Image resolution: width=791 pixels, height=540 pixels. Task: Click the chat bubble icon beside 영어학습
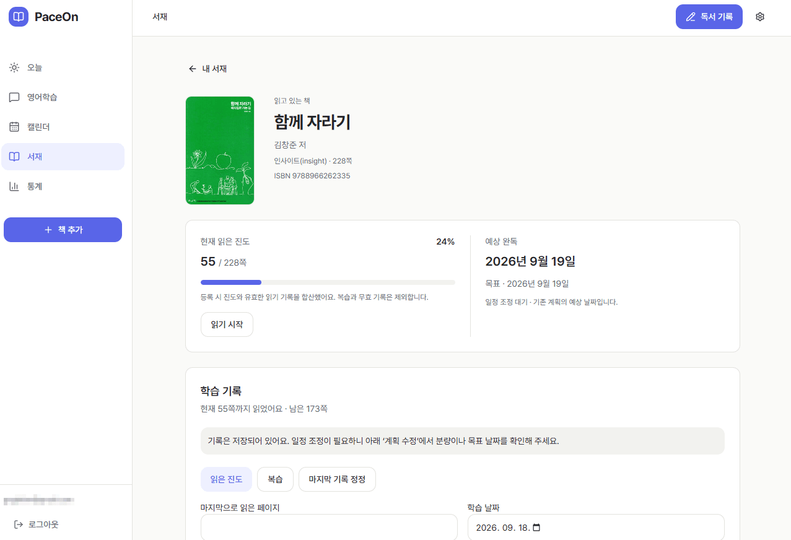(14, 97)
